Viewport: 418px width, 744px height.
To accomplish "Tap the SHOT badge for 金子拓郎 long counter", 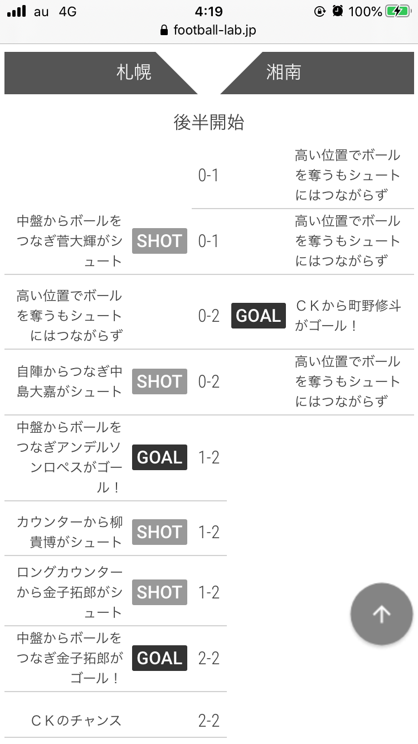I will click(x=159, y=592).
